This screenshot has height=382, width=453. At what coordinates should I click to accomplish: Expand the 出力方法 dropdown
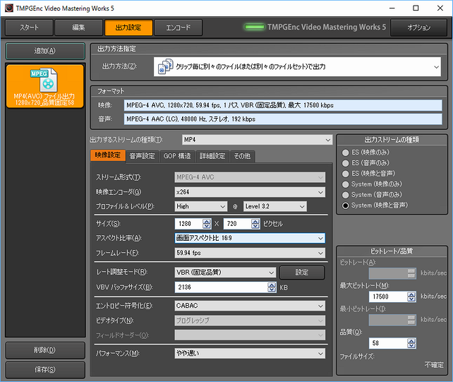tap(297, 67)
